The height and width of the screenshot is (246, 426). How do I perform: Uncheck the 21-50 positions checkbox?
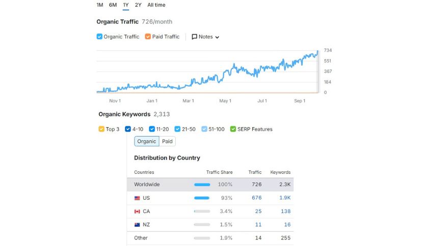coord(177,129)
